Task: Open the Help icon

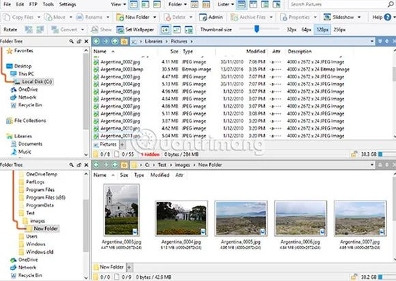Action: point(387,17)
